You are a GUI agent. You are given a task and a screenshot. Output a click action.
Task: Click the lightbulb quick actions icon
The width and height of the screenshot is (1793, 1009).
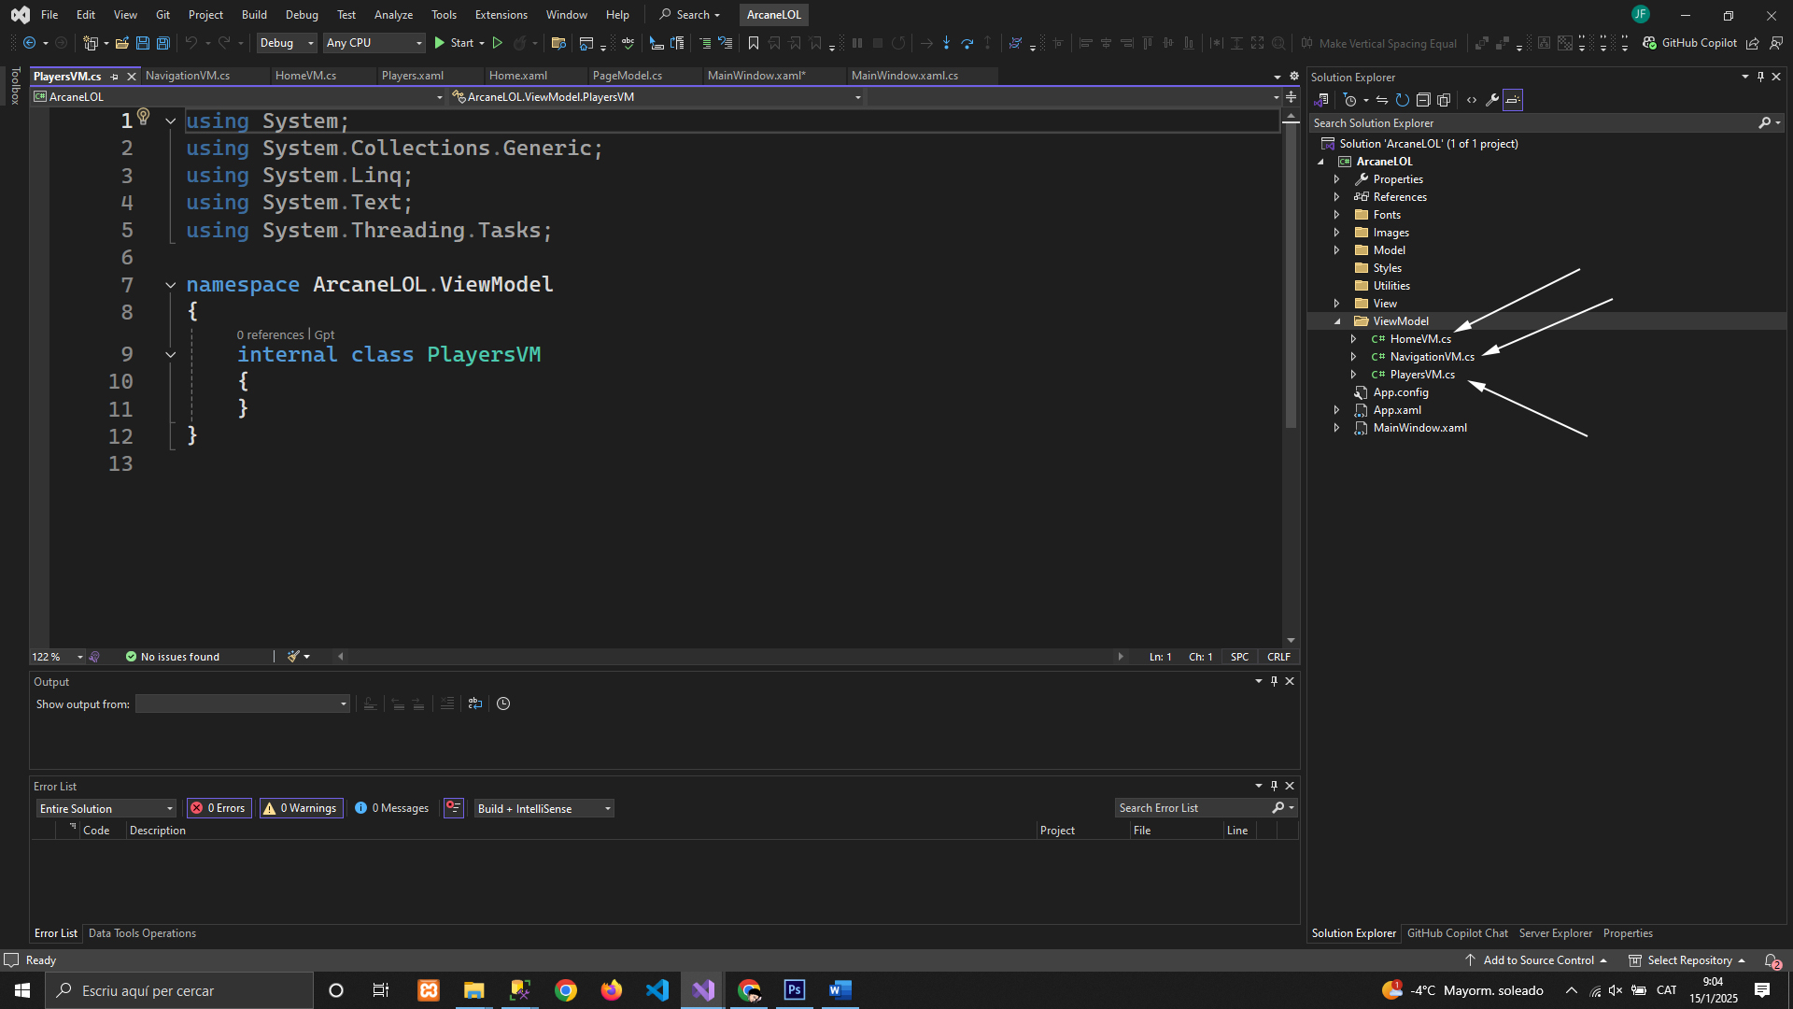coord(144,116)
